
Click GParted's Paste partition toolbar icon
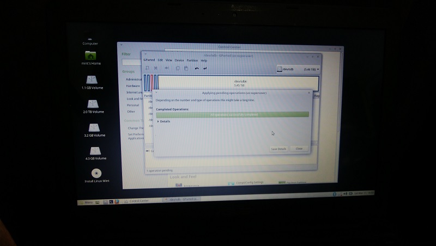pyautogui.click(x=186, y=68)
